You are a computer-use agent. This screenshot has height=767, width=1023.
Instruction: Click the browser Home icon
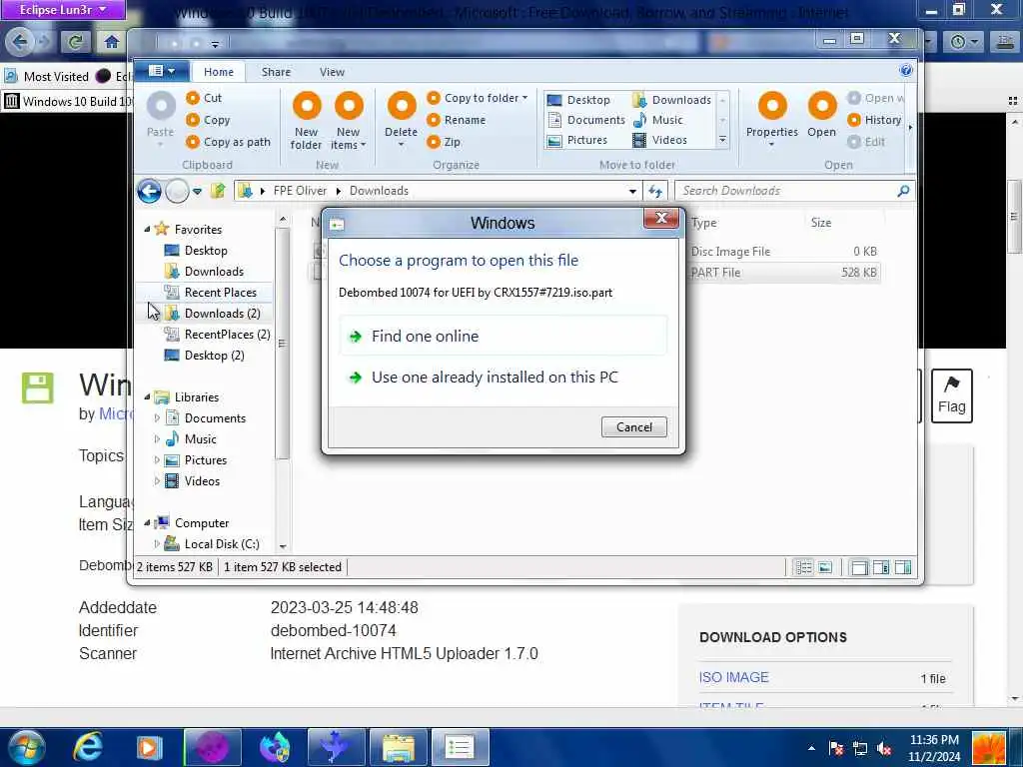[x=112, y=42]
